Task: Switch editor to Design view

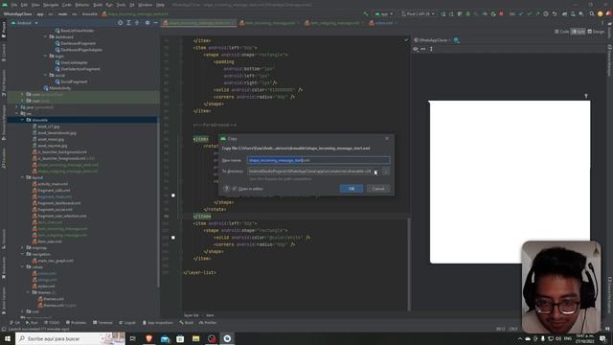Action: [596, 32]
